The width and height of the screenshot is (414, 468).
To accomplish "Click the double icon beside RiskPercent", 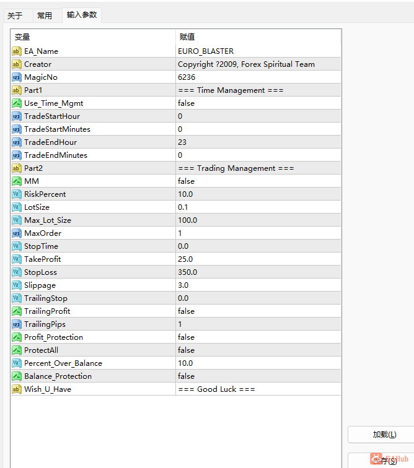I will coord(17,194).
